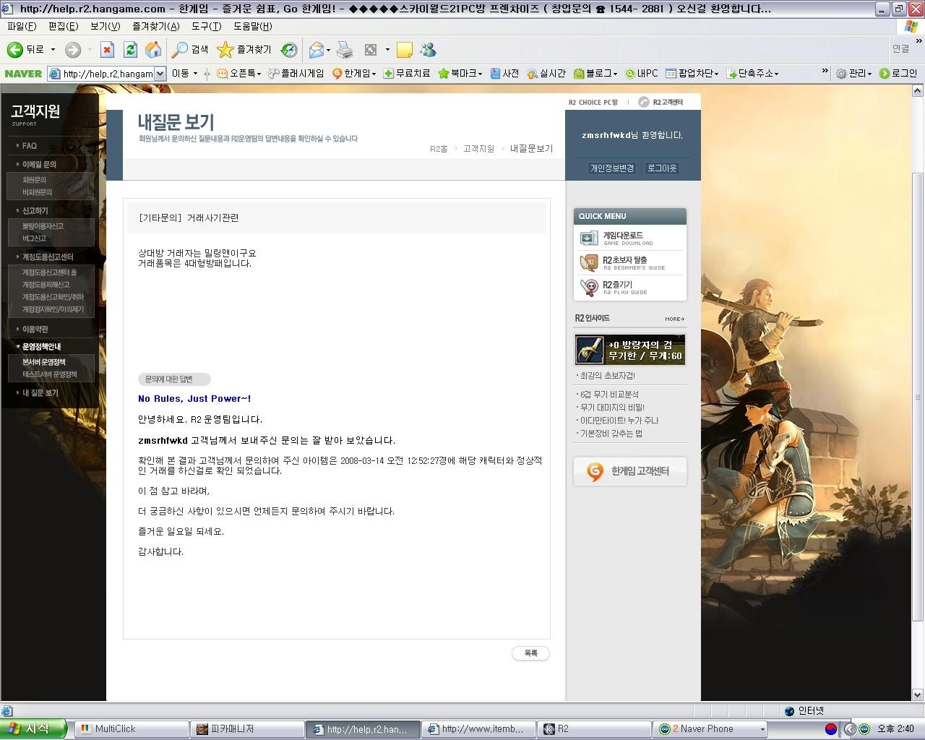Image resolution: width=925 pixels, height=740 pixels.
Task: Switch to itemb... browser taskbar item
Action: coord(478,728)
